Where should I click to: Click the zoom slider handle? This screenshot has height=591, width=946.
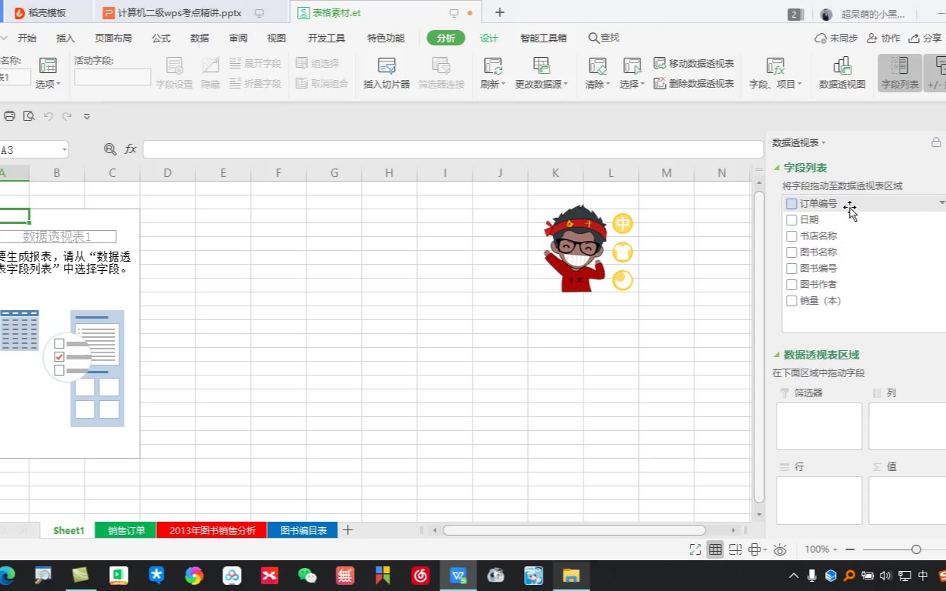pyautogui.click(x=916, y=549)
